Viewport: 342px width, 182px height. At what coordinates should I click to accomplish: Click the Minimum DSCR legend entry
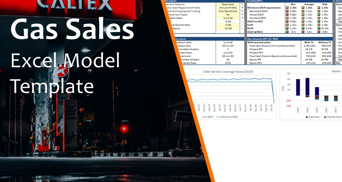pyautogui.click(x=227, y=117)
